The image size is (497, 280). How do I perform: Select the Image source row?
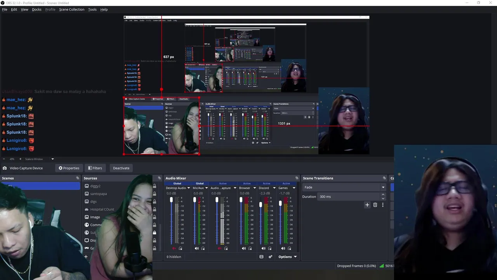click(95, 217)
